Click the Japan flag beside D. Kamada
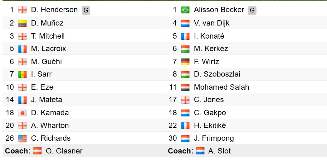327x160 pixels. point(22,113)
